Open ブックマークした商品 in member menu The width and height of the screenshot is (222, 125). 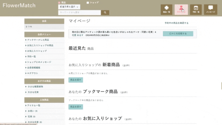[38, 40]
